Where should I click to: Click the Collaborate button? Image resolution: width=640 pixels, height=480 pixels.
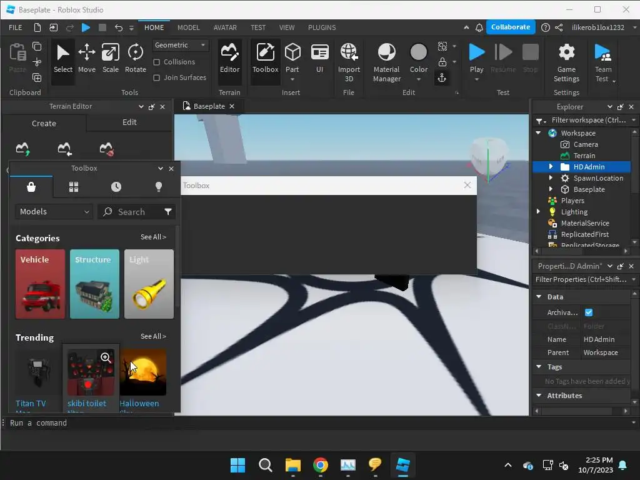[510, 27]
